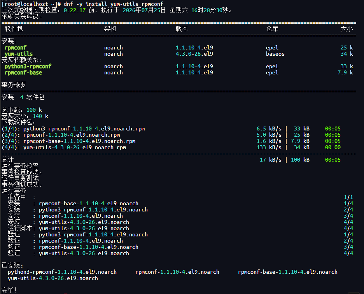The height and width of the screenshot is (294, 364).
Task: Click the 仓库 column header
Action: point(272,29)
